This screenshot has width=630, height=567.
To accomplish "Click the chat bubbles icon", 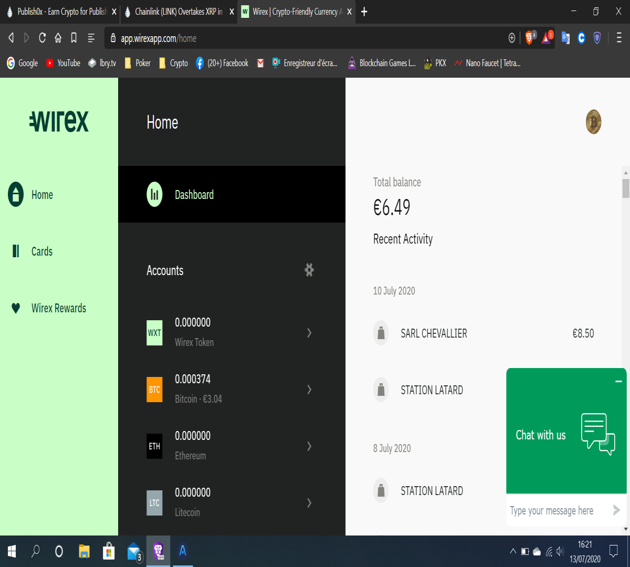I will (x=598, y=434).
